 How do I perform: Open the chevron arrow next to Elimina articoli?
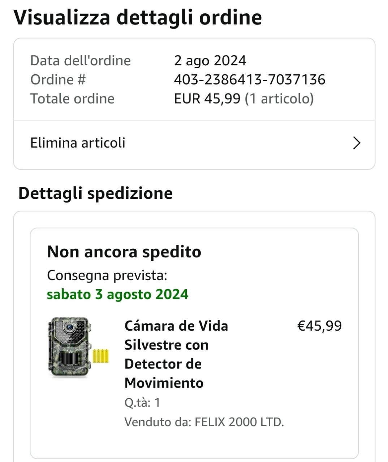click(x=357, y=143)
